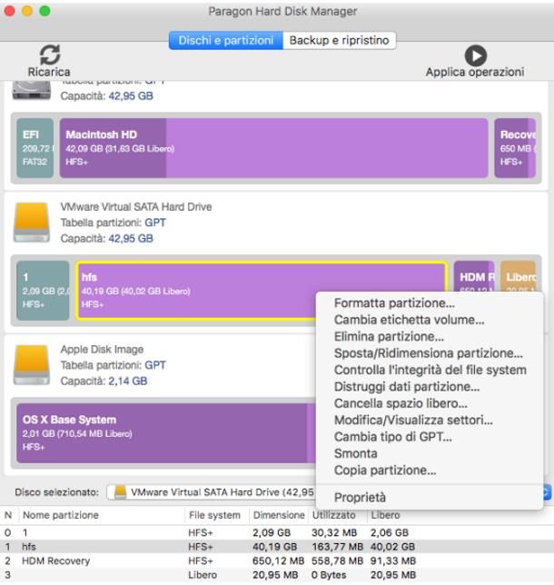Viewport: 554px width, 585px height.
Task: Click the top hard disk icon near Capacità
Action: click(32, 91)
